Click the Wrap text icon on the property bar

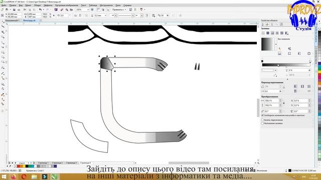pyautogui.click(x=153, y=15)
